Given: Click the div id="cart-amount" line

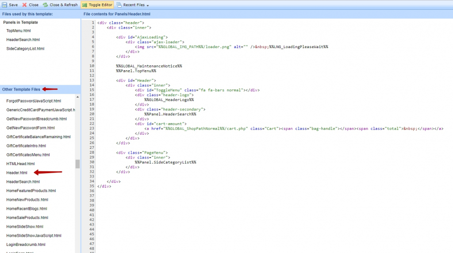Looking at the screenshot, I should coord(161,124).
